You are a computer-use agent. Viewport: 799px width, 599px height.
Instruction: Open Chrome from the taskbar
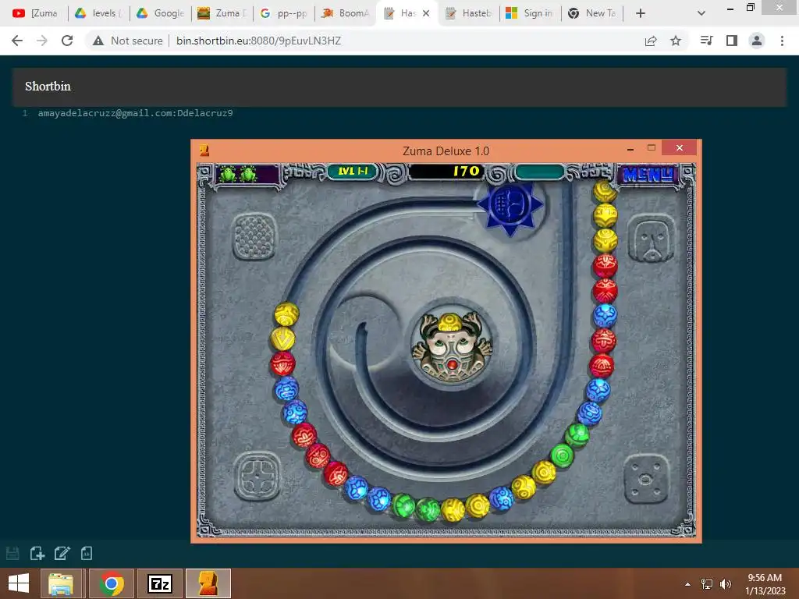(x=112, y=583)
